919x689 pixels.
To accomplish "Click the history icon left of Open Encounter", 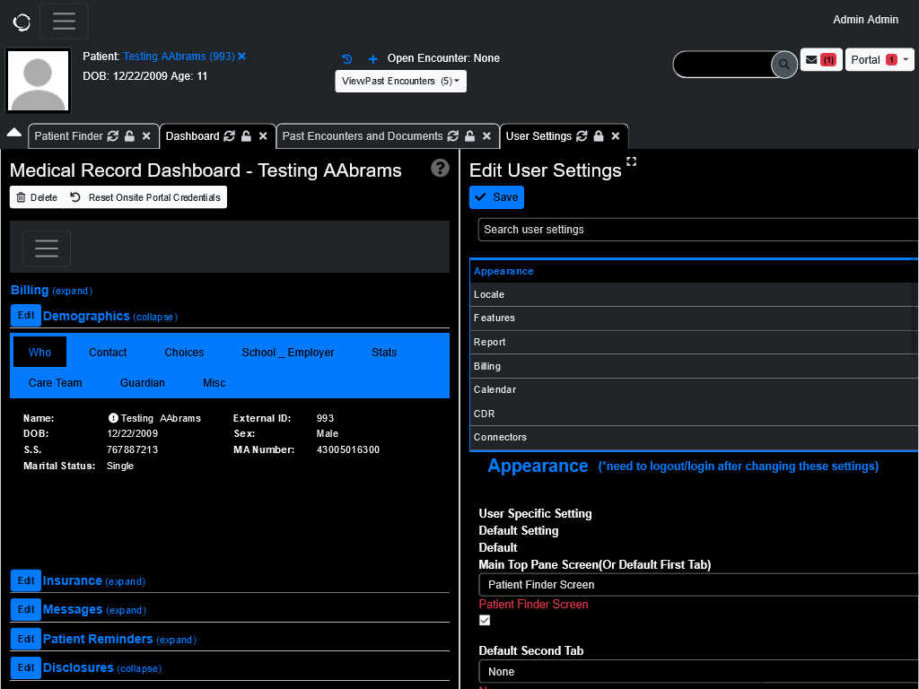I will coord(347,58).
